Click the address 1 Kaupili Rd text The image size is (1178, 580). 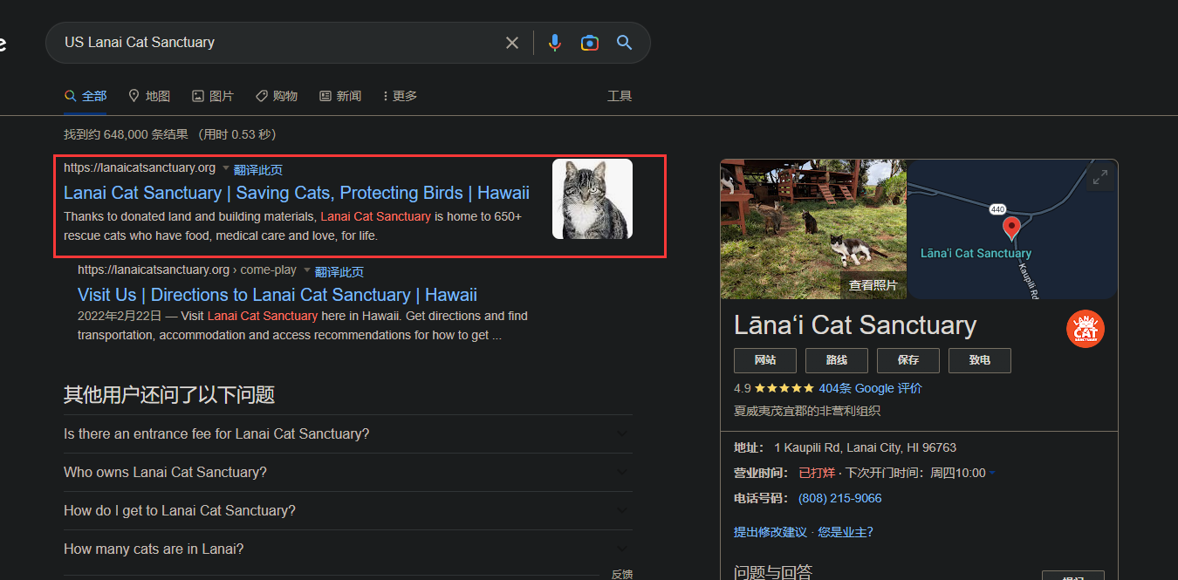click(x=866, y=447)
